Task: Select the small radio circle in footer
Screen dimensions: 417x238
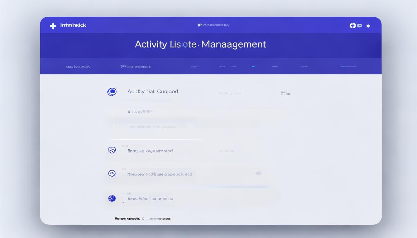Action: [x=143, y=219]
